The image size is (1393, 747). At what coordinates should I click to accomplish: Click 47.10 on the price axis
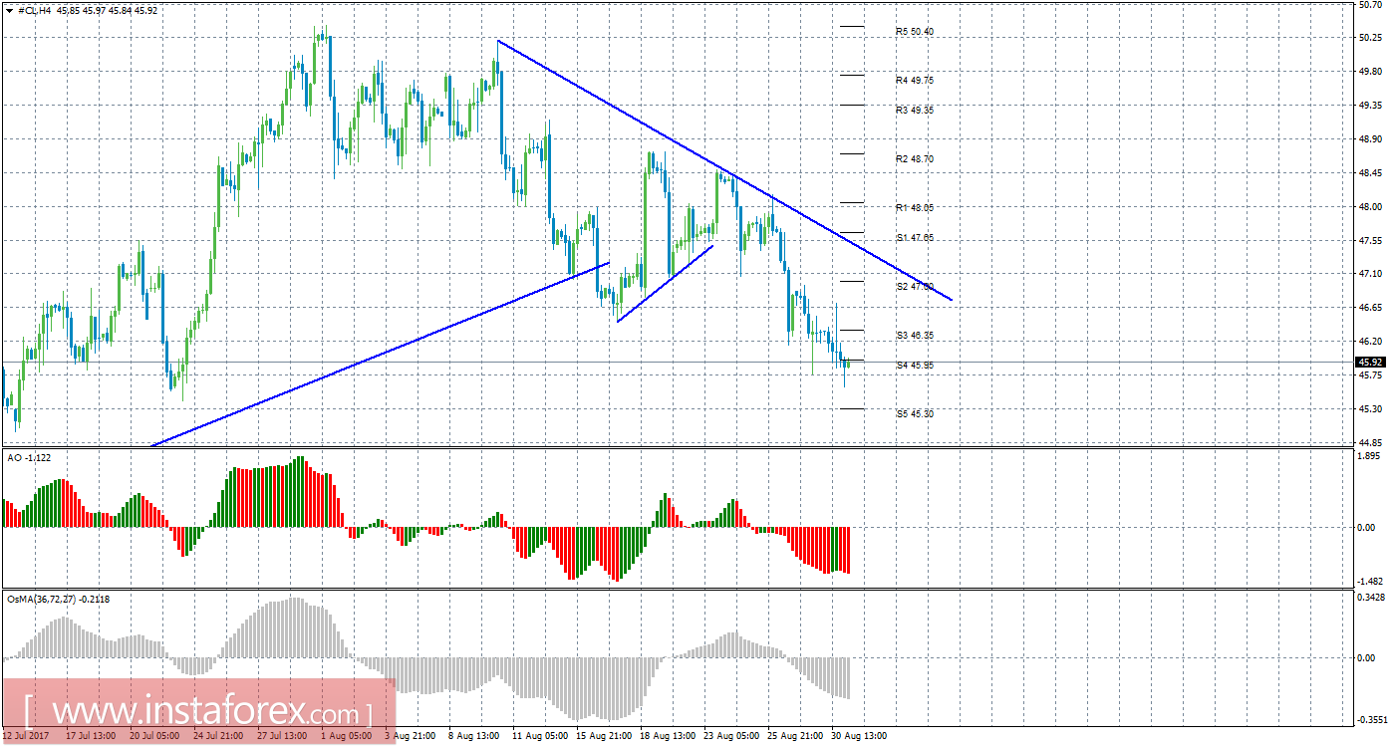1371,274
